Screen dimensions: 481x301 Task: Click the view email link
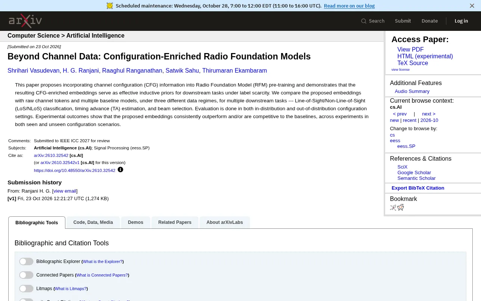[65, 191]
